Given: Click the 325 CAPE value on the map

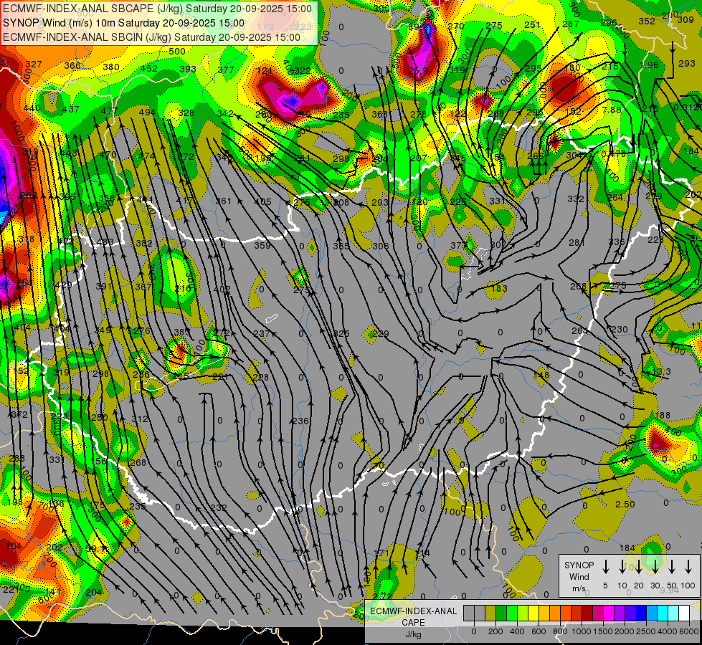Looking at the screenshot, I should (341, 333).
